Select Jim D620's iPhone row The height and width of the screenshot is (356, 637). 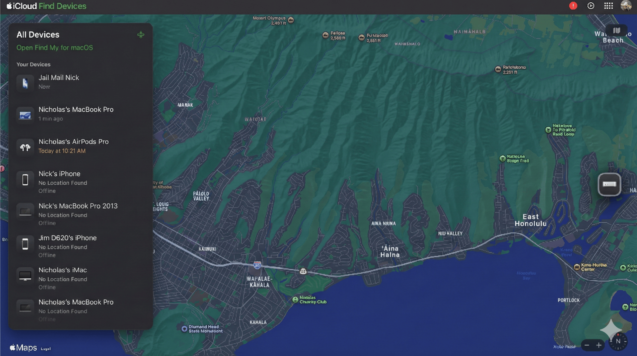(80, 245)
